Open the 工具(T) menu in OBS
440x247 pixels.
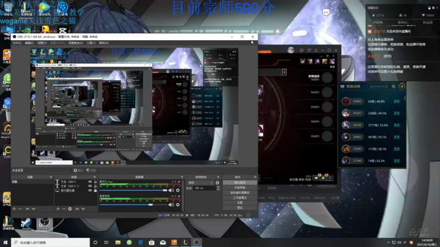click(91, 43)
